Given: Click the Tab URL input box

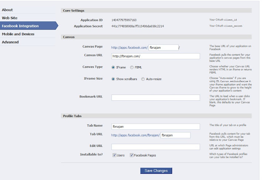Looking at the screenshot, I should click(x=175, y=135).
